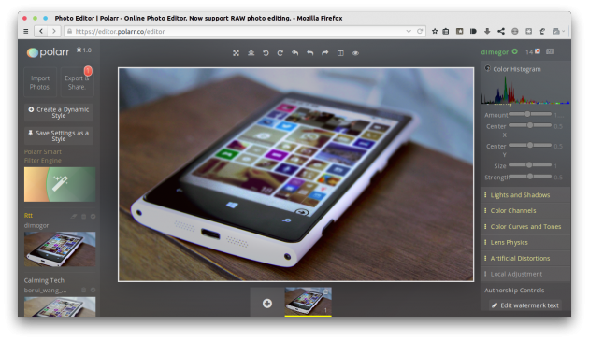Toggle the before/after split compare icon
589x341 pixels.
pos(340,53)
